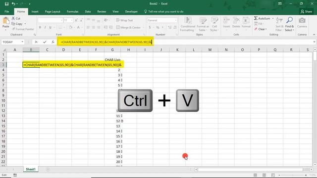Collapse the ribbon with chevron

[314, 35]
